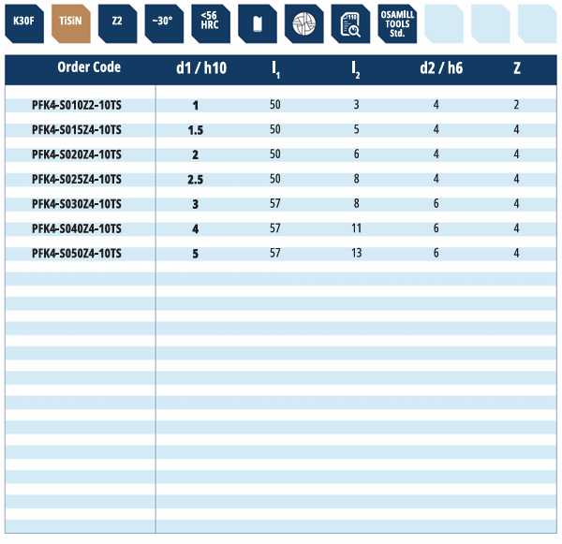Click order code PFK4-S050Z4-10TS
Screen dimensions: 562x544
[76, 253]
